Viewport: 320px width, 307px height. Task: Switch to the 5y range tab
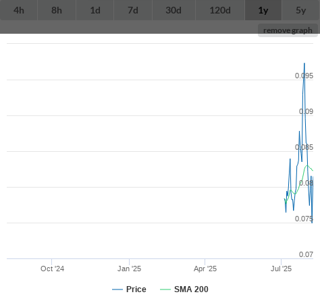click(x=301, y=10)
